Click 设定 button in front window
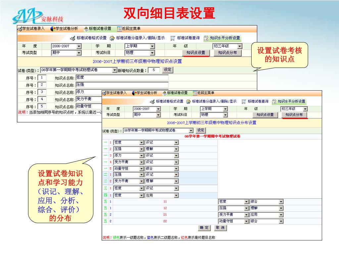The width and height of the screenshot is (339, 254). pyautogui.click(x=201, y=130)
